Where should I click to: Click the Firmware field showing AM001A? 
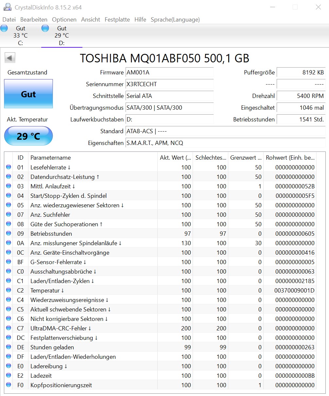(169, 72)
